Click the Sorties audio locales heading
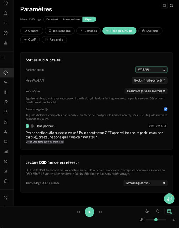 click(x=43, y=60)
